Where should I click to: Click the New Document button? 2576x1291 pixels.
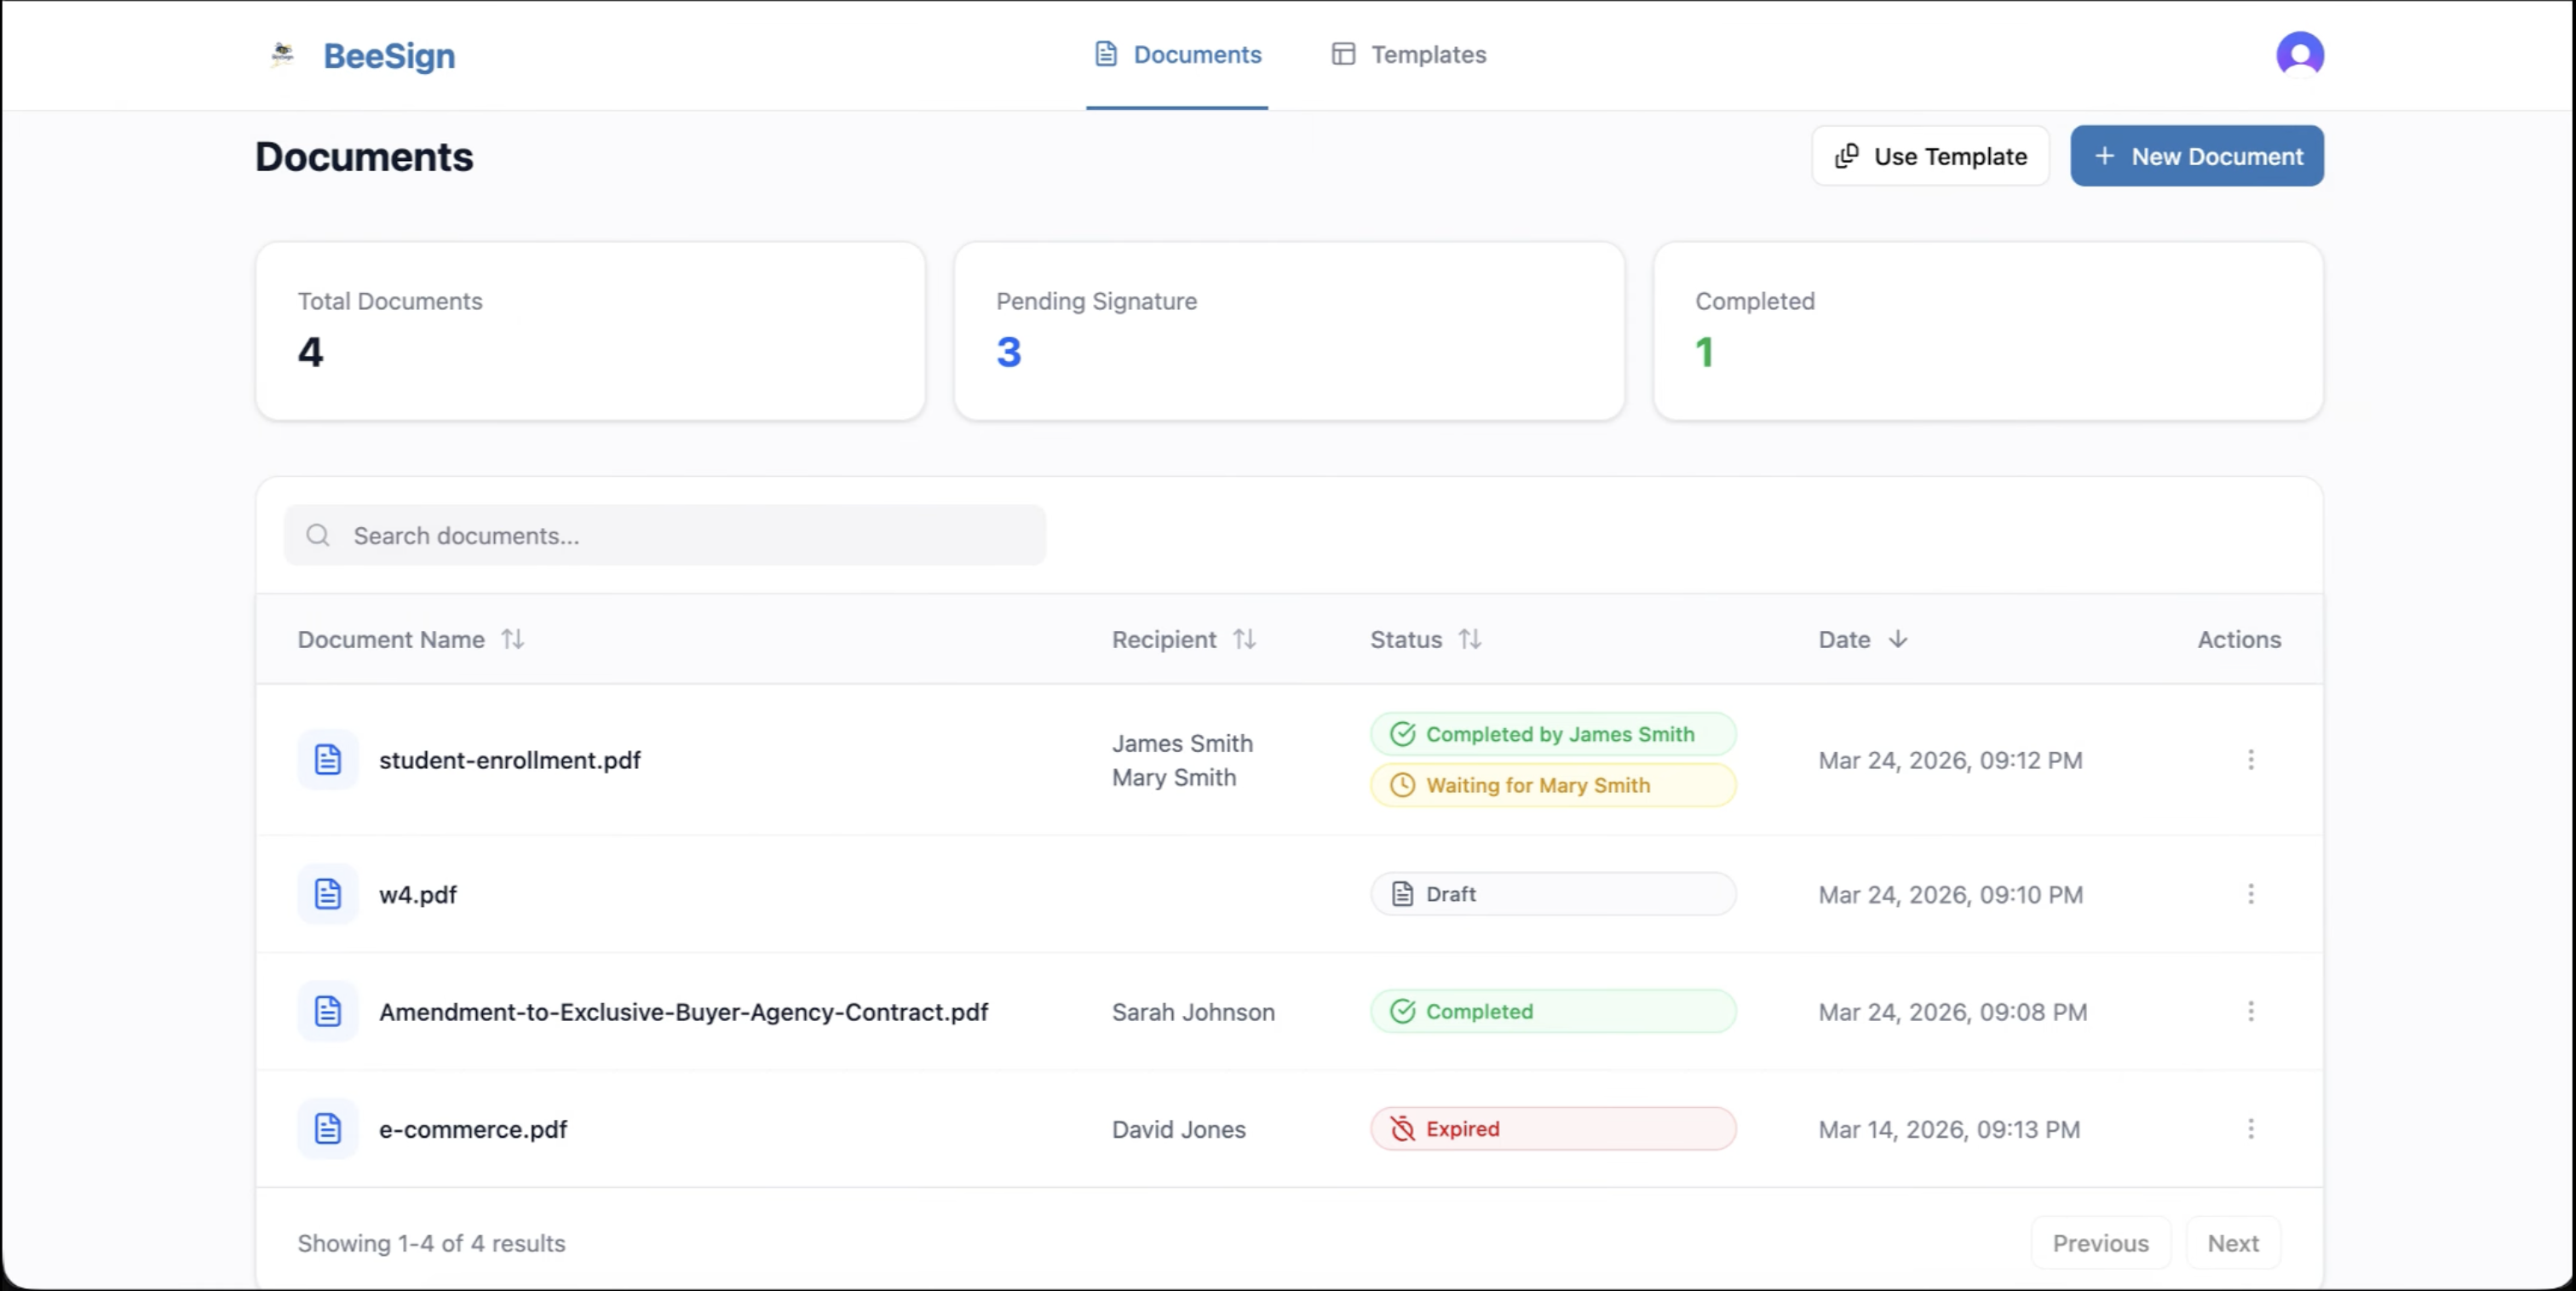(2196, 156)
